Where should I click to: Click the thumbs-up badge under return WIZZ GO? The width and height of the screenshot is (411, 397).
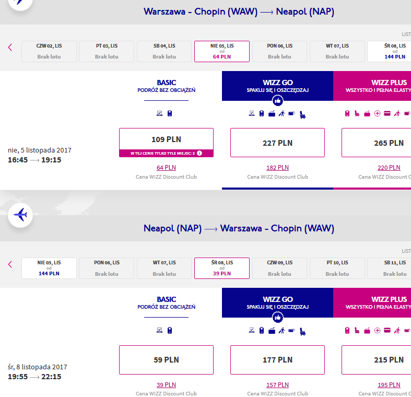pos(278,318)
